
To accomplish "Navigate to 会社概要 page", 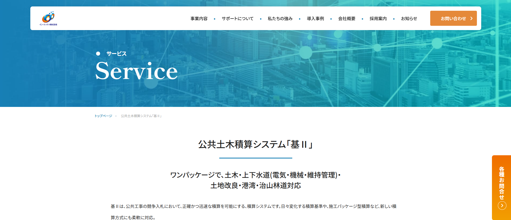I will point(346,19).
